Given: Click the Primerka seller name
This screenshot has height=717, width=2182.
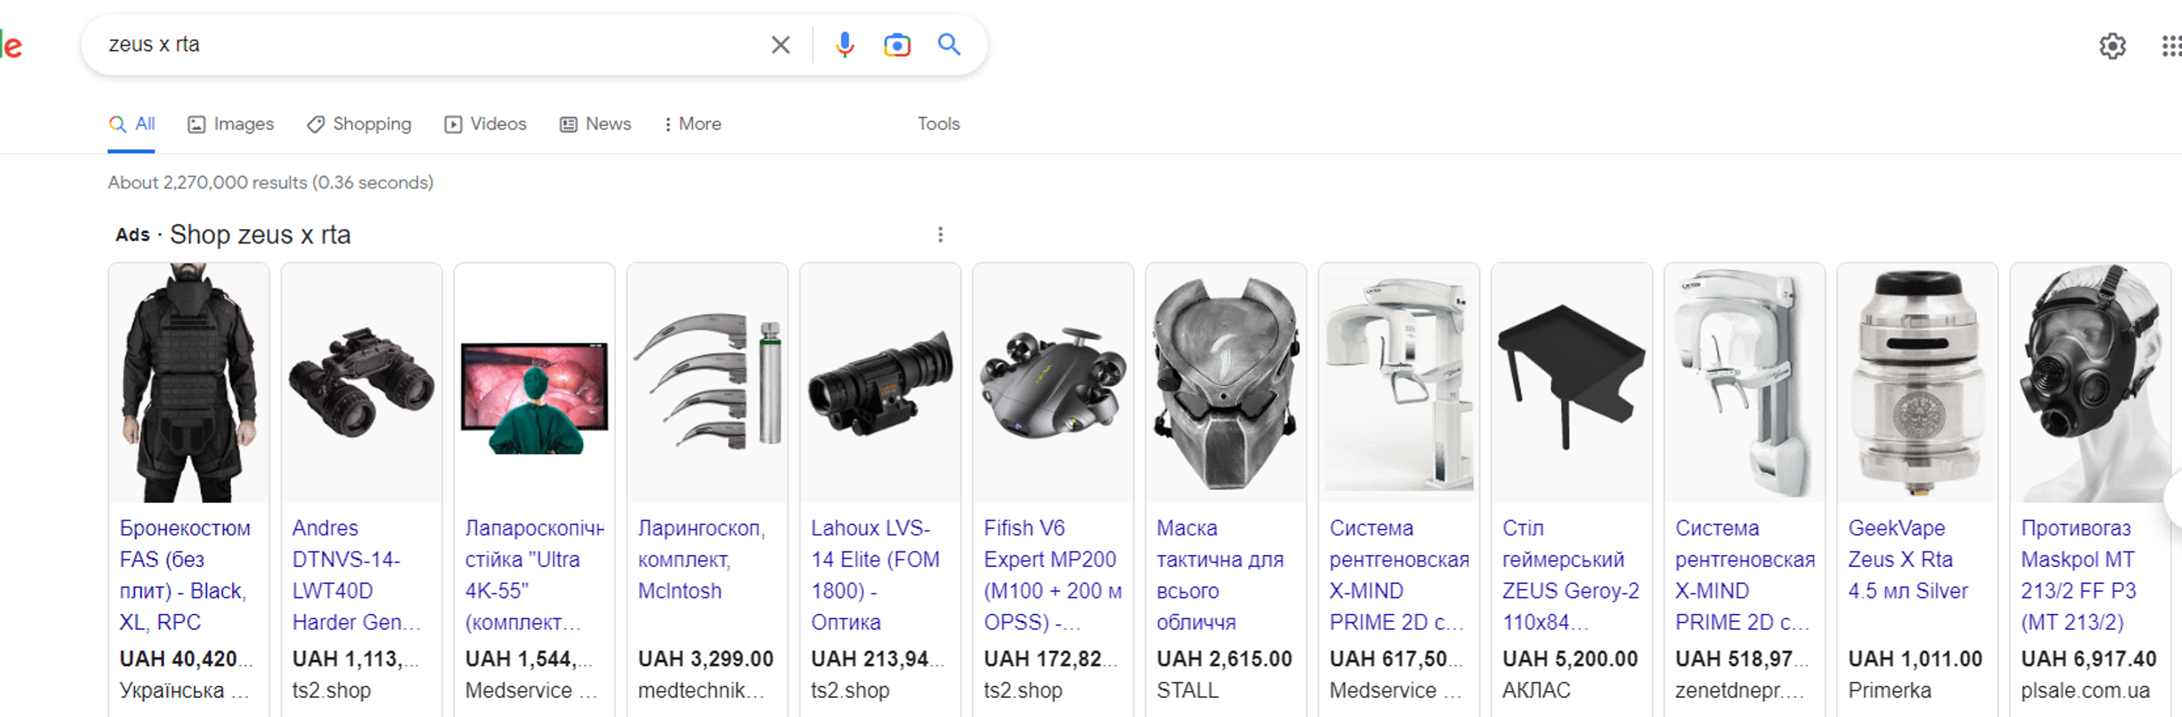Looking at the screenshot, I should [x=1889, y=690].
